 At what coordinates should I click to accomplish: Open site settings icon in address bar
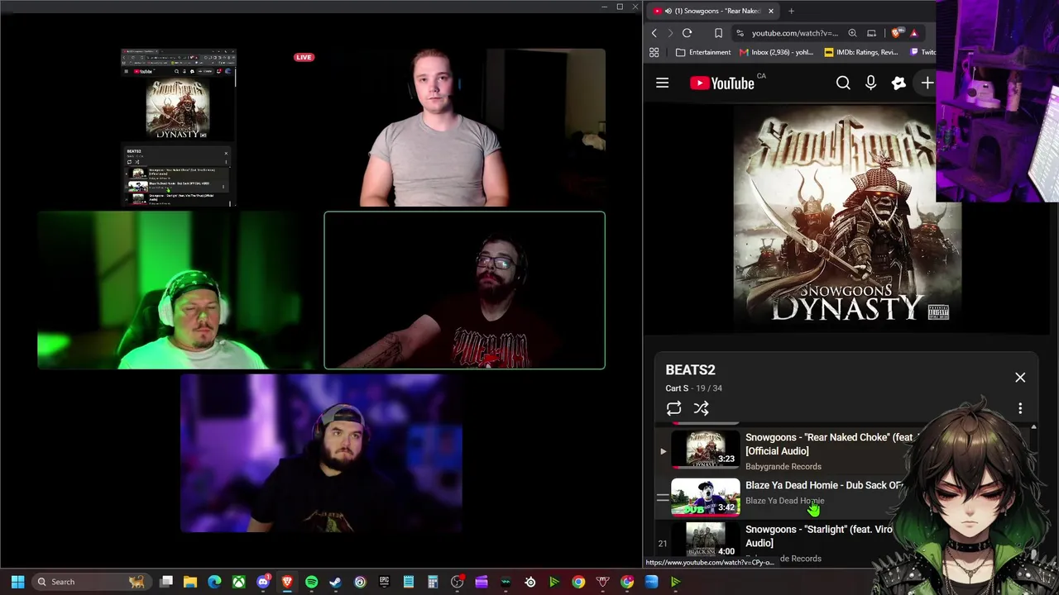point(740,33)
